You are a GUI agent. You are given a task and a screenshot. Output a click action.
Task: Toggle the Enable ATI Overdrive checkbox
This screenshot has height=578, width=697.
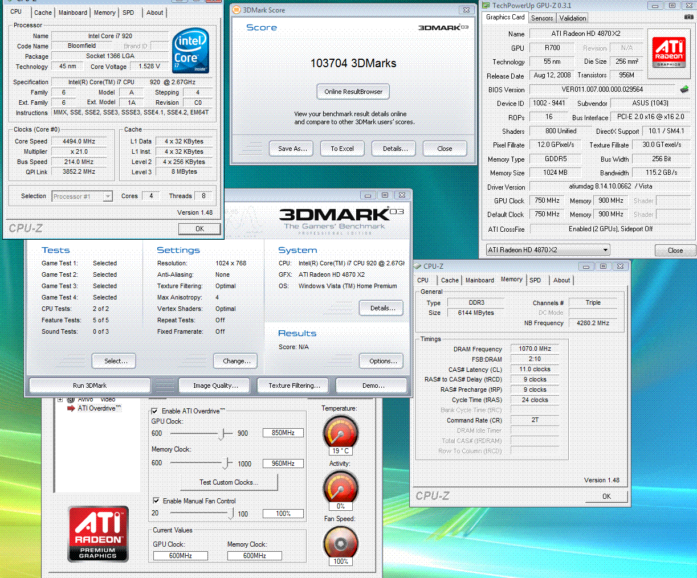coord(155,411)
